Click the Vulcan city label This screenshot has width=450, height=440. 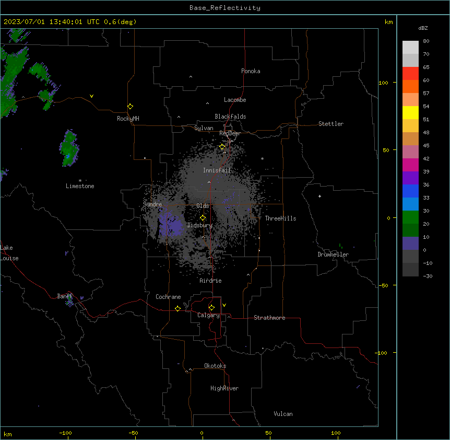click(283, 414)
